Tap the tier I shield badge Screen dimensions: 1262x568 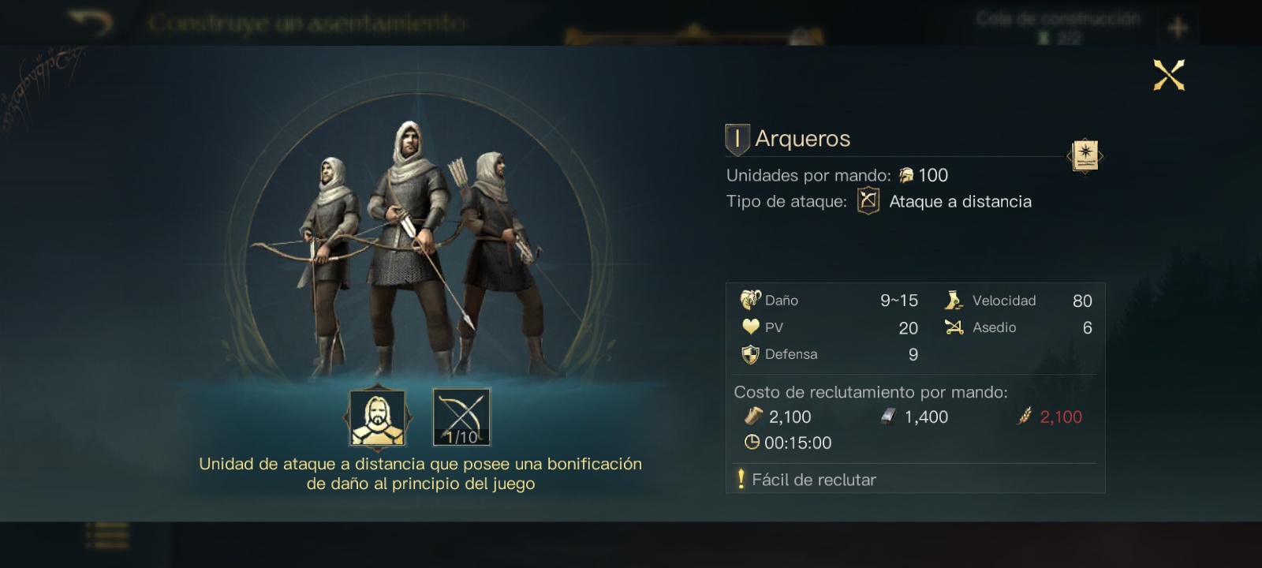pos(737,140)
